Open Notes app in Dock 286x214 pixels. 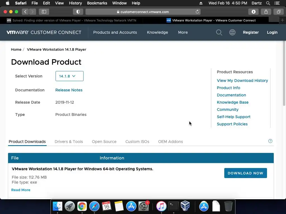(x=119, y=206)
